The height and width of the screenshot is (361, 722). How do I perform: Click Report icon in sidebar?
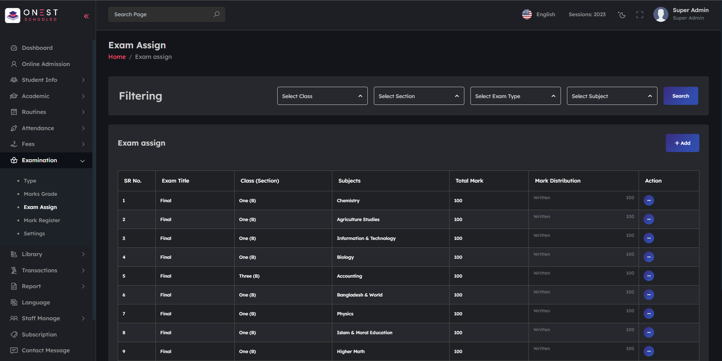14,286
